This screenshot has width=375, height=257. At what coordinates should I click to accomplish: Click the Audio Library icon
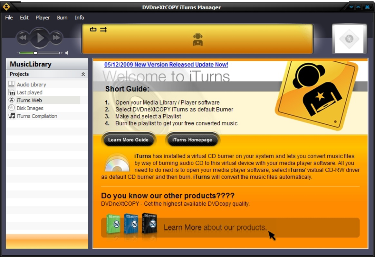(12, 84)
